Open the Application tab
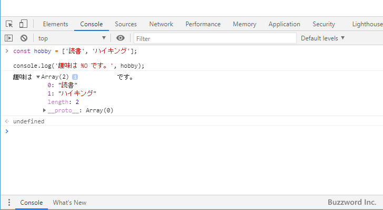 pos(284,24)
